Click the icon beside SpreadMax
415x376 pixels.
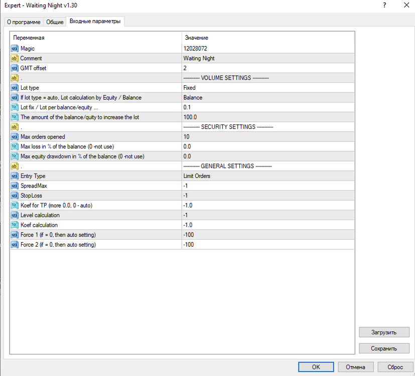(x=15, y=186)
